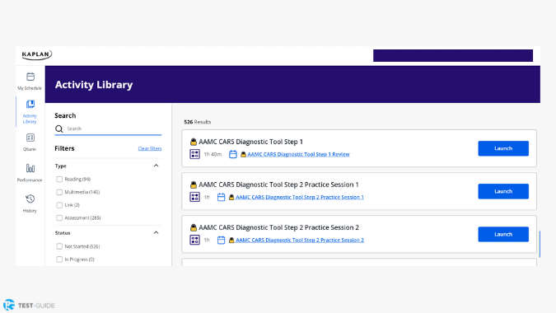Click the search magnifier icon

tap(58, 128)
